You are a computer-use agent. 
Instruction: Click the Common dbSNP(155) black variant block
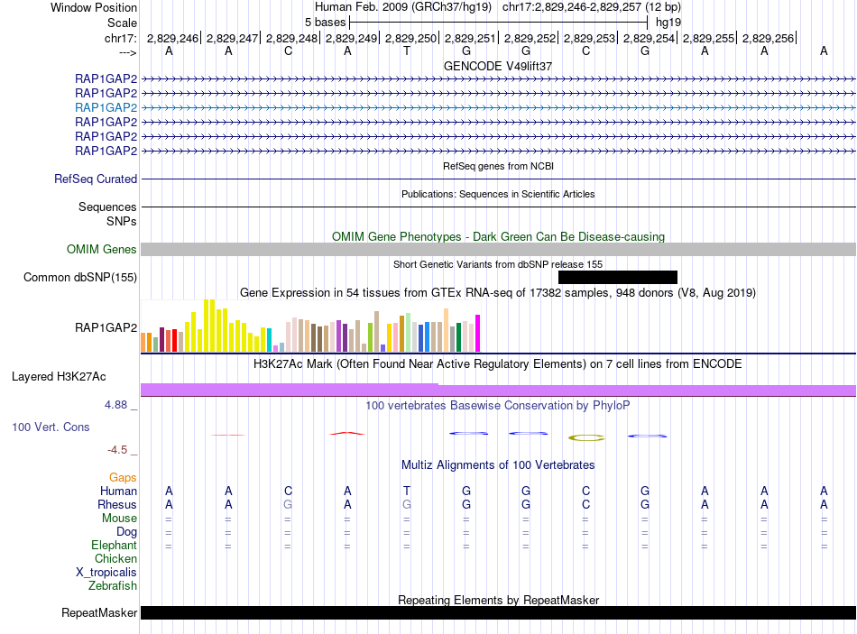tap(618, 277)
